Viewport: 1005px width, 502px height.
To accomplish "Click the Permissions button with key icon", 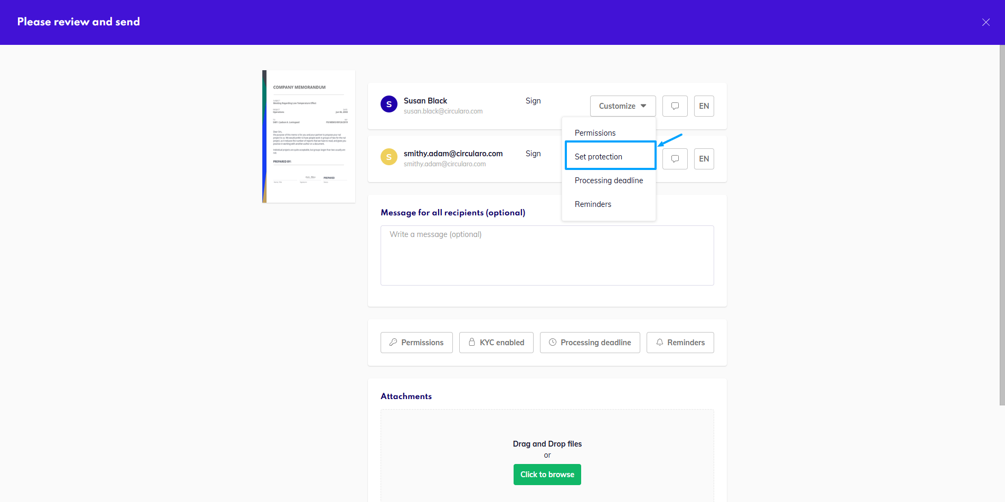I will coord(416,343).
